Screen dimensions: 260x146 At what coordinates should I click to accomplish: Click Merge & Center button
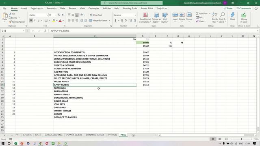click(x=98, y=21)
